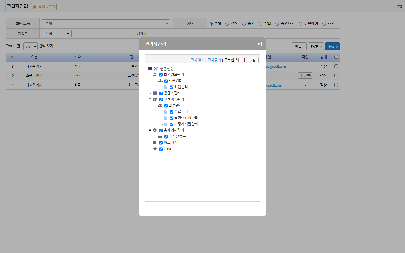
Task: Click the star icon in 퀵메뉴추가
Action: tap(35, 7)
